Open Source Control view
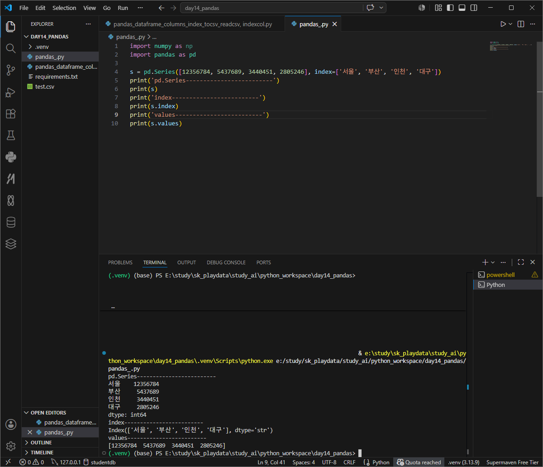 [x=11, y=70]
